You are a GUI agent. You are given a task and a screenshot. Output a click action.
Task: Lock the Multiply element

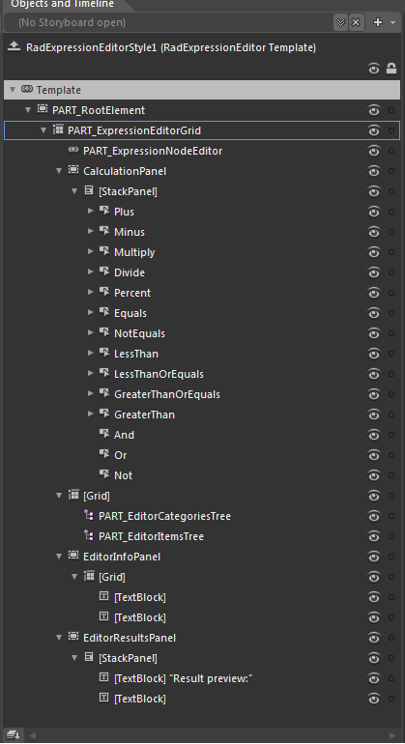(x=391, y=252)
